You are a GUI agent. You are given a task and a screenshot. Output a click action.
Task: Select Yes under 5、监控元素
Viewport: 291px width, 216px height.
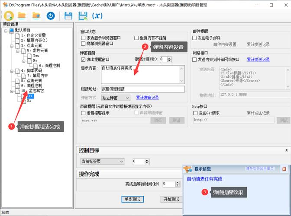(36, 56)
